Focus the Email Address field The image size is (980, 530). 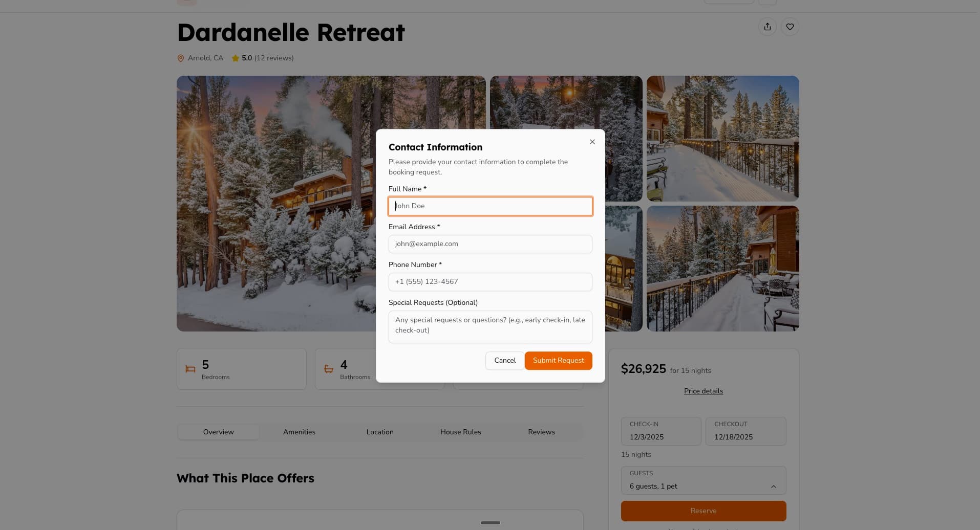[x=490, y=244]
